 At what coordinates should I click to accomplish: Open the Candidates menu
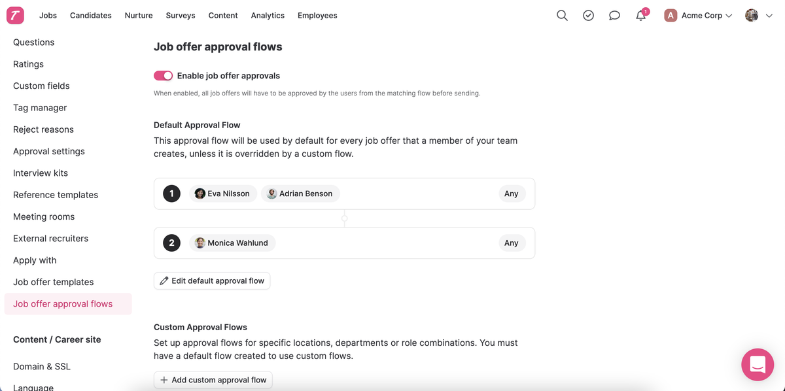pos(90,15)
